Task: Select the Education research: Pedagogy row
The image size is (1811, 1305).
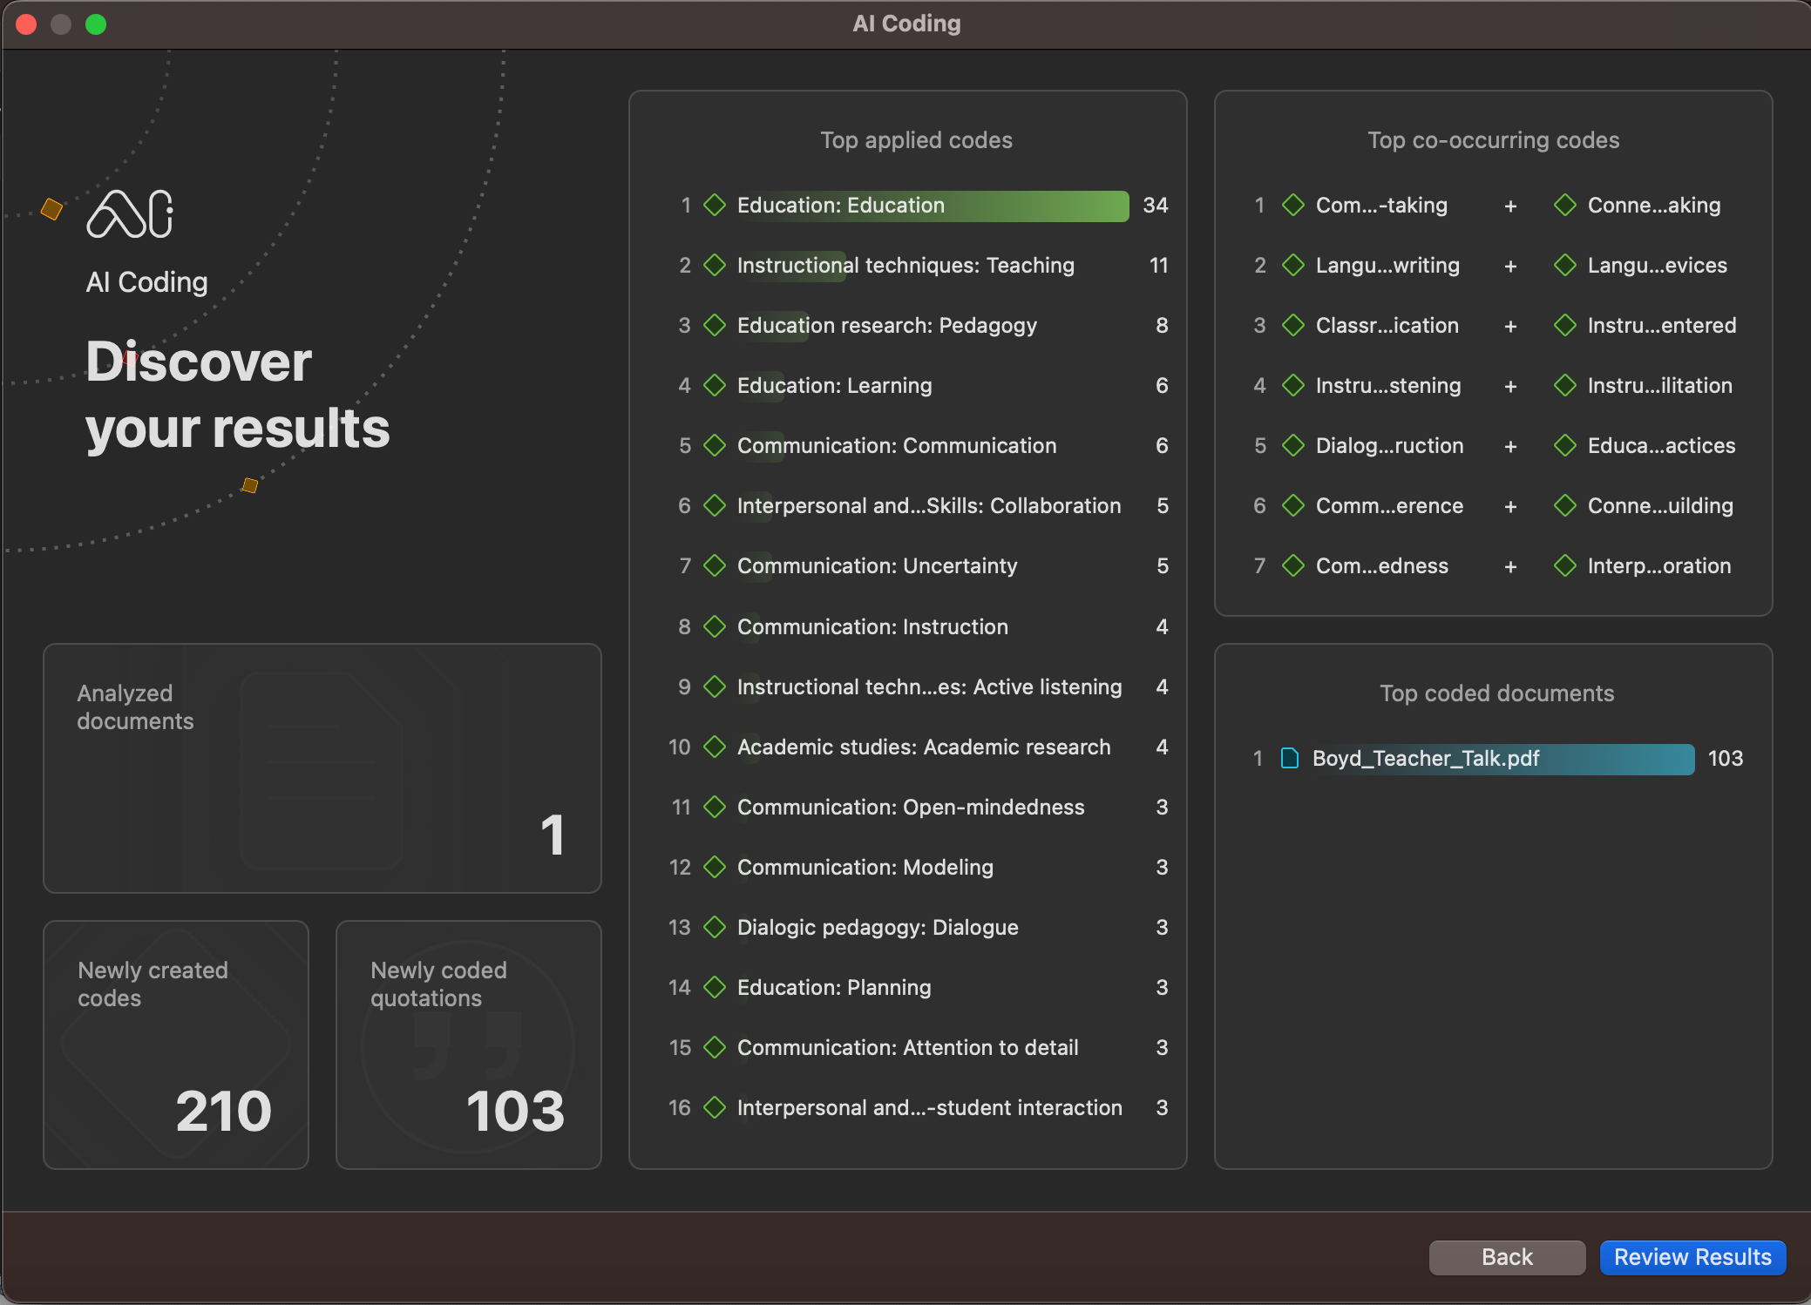Action: 886,326
